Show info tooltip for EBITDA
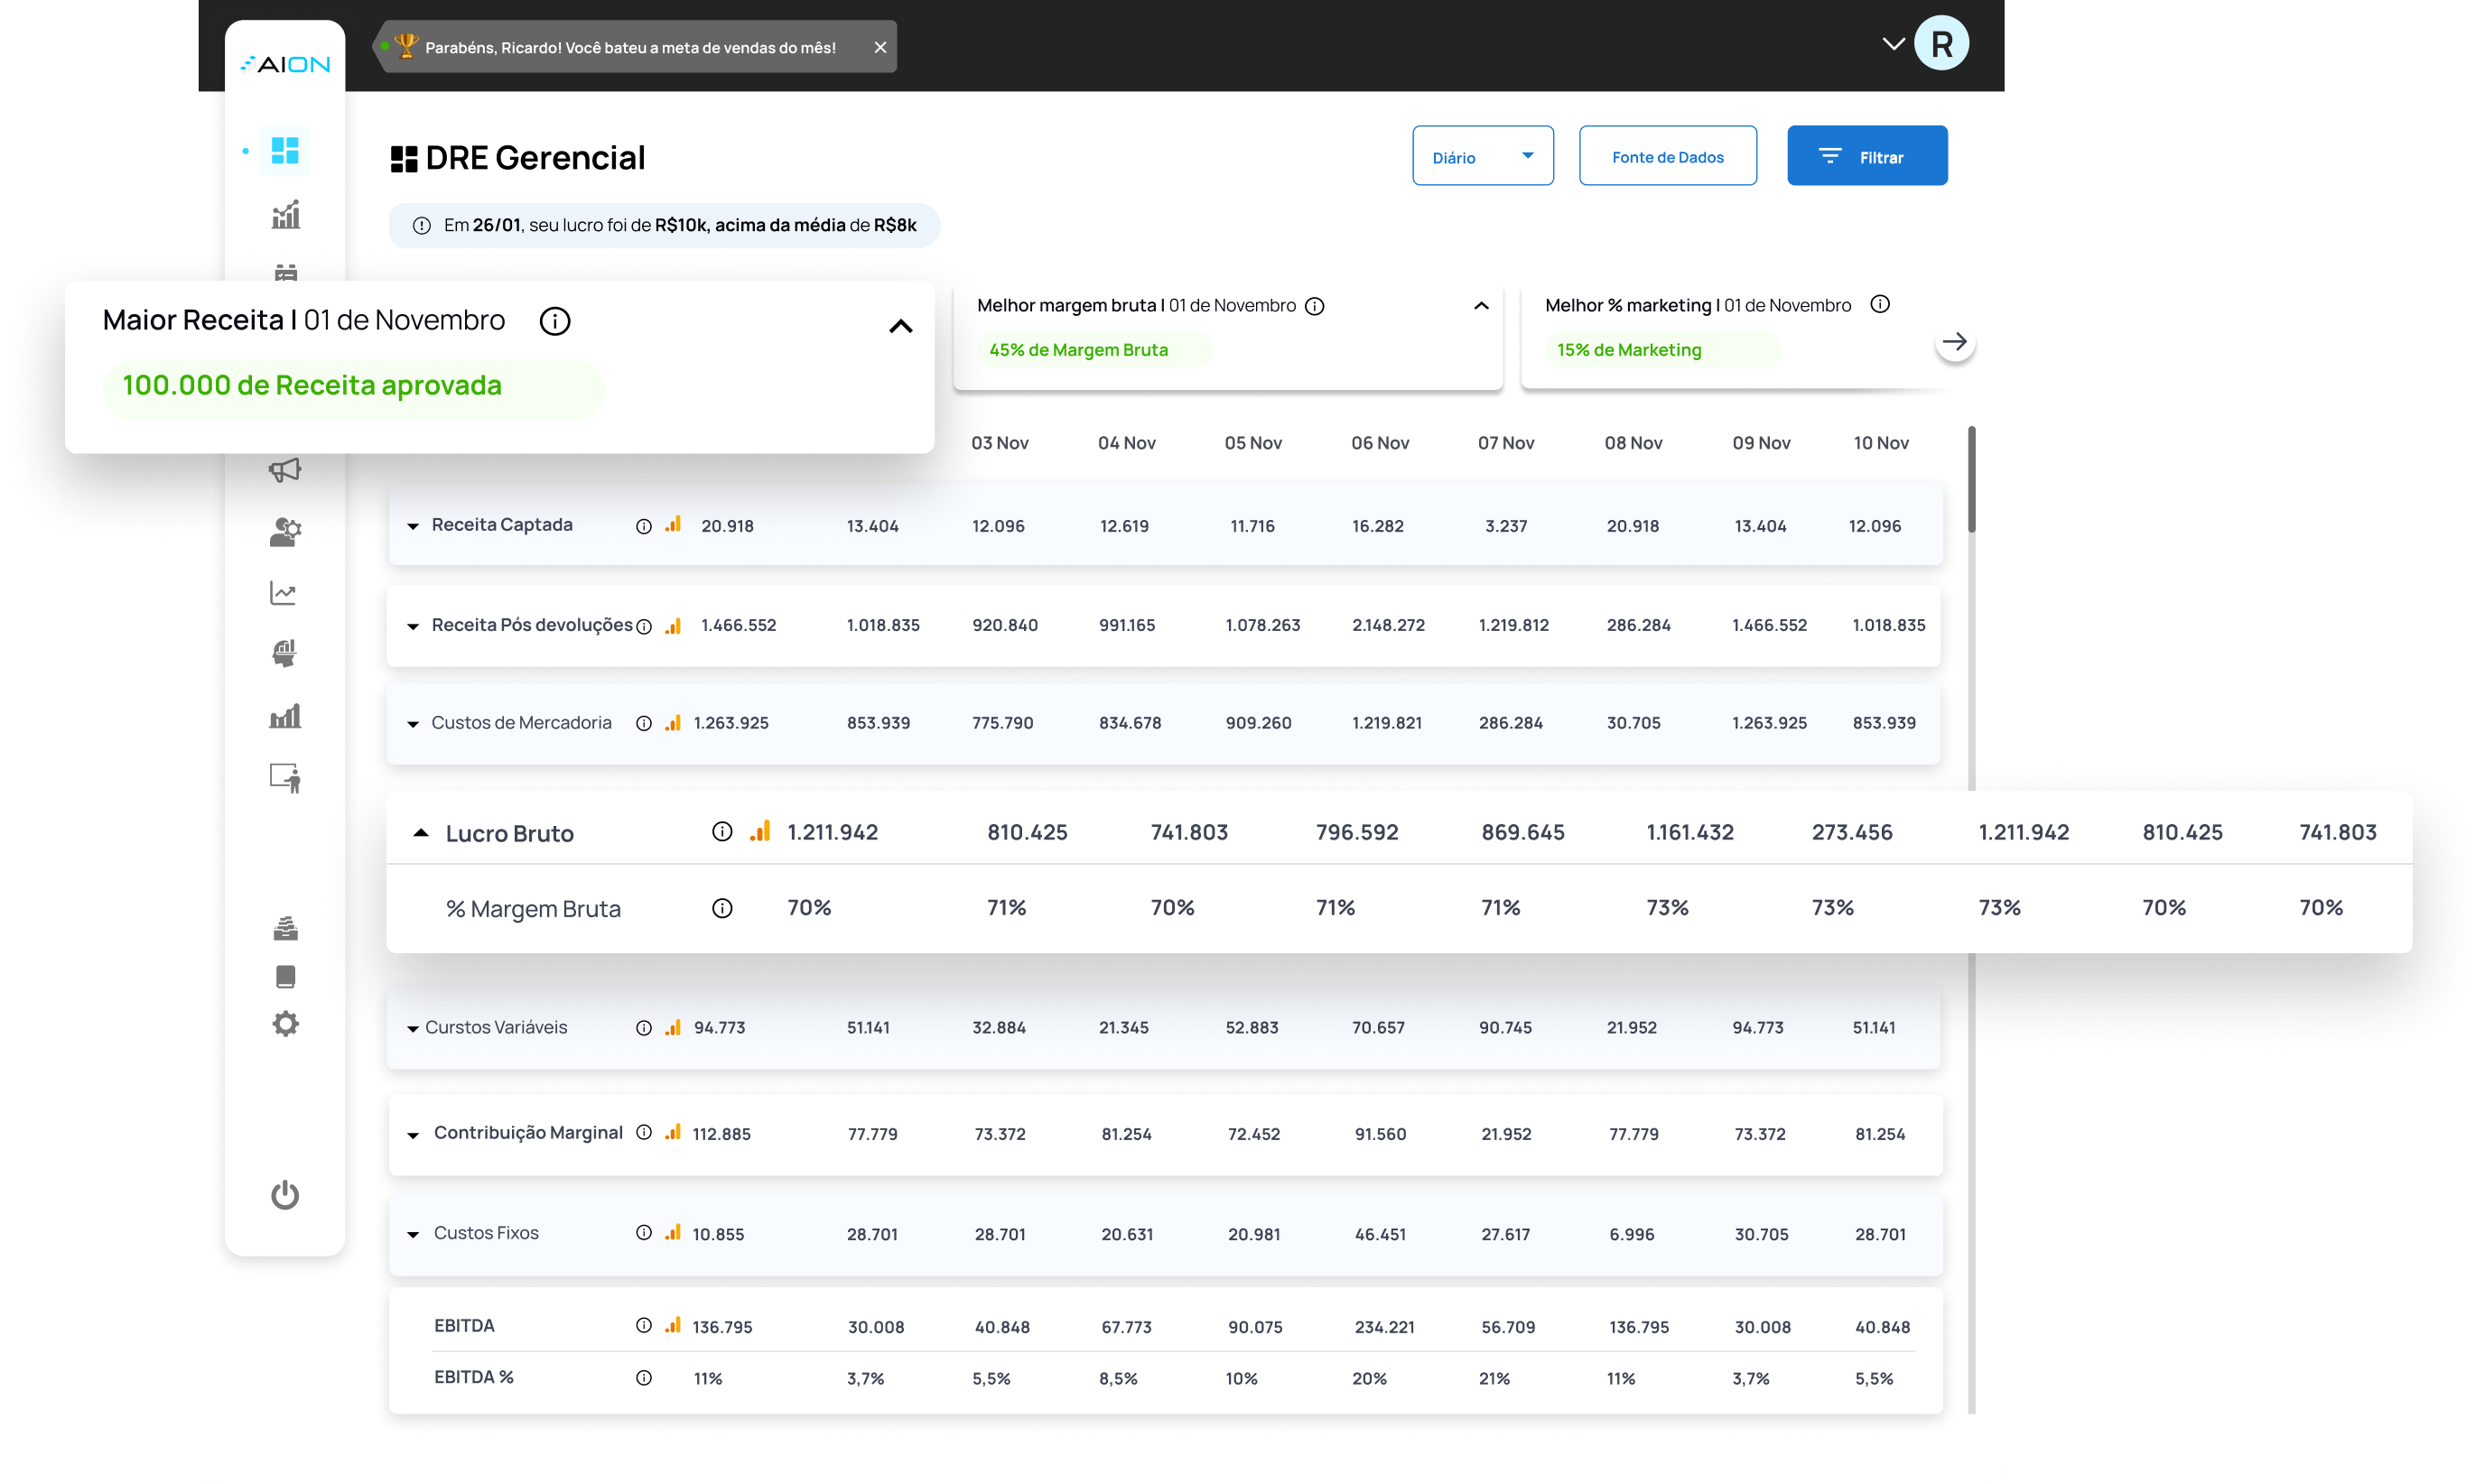Image resolution: width=2485 pixels, height=1484 pixels. point(643,1325)
